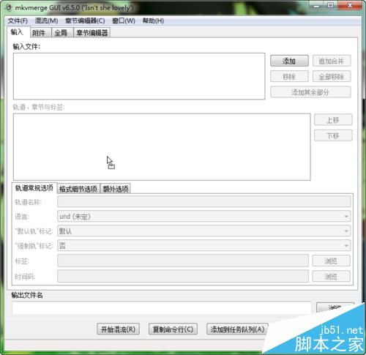This screenshot has height=355, width=366.
Task: Click inside the 轨道、章节与标签 list box
Action: coord(162,147)
